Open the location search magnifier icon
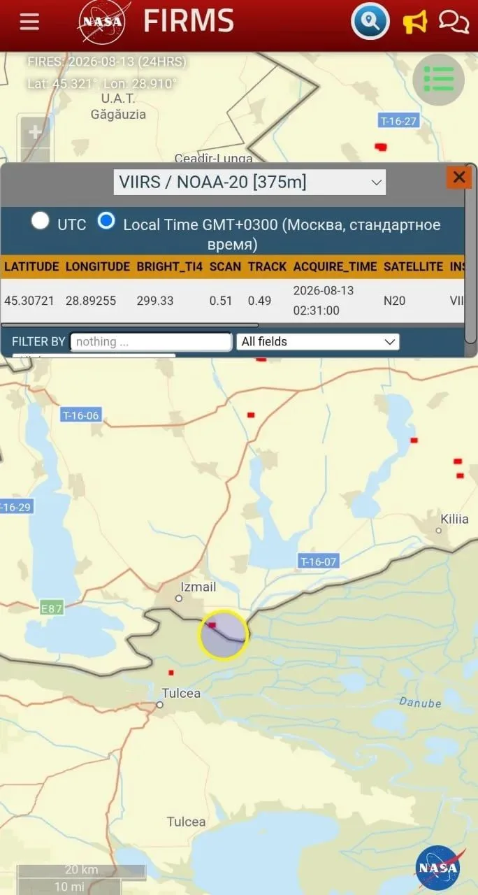478x895 pixels. click(370, 22)
